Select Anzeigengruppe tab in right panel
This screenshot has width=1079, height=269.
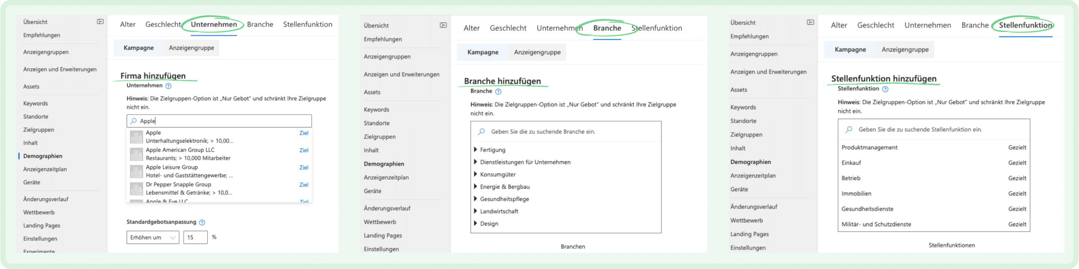point(905,50)
